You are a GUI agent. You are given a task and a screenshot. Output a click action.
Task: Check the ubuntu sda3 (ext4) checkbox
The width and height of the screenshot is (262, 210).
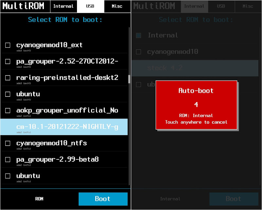click(x=8, y=94)
